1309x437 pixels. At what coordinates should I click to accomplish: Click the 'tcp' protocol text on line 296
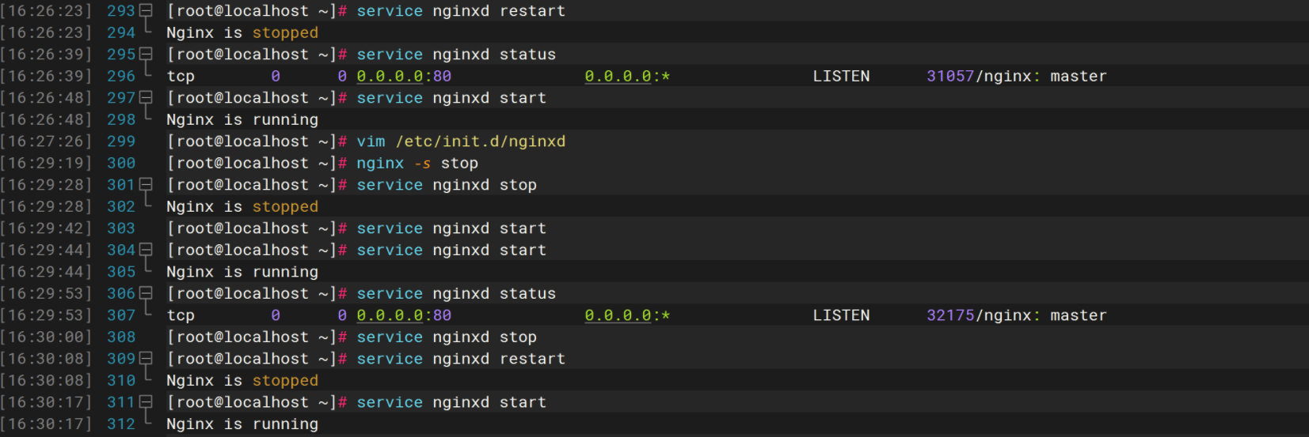(181, 76)
